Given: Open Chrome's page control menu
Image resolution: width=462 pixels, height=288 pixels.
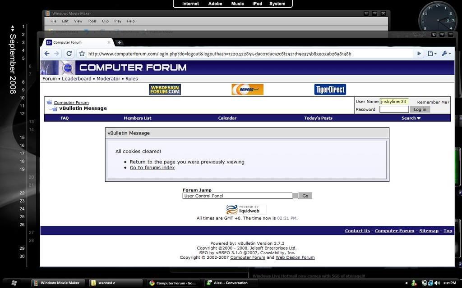Looking at the screenshot, I should click(432, 54).
